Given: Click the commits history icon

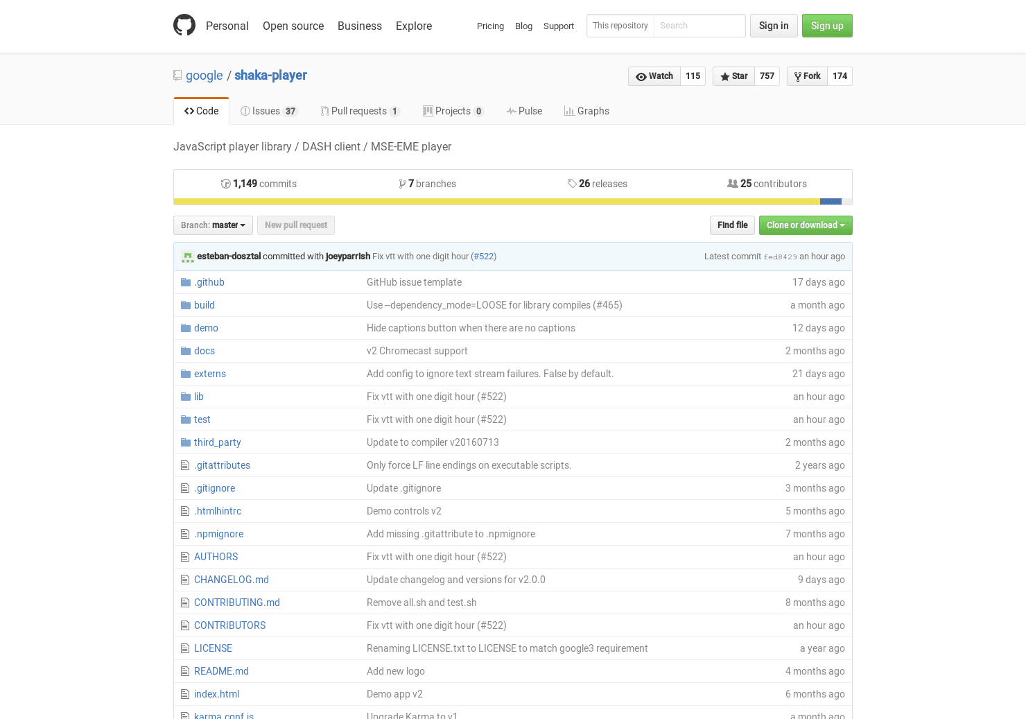Looking at the screenshot, I should tap(225, 184).
